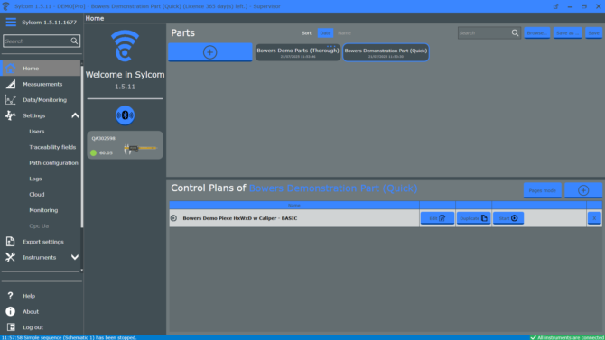This screenshot has height=340, width=605.
Task: Toggle Pages mode
Action: tap(542, 190)
